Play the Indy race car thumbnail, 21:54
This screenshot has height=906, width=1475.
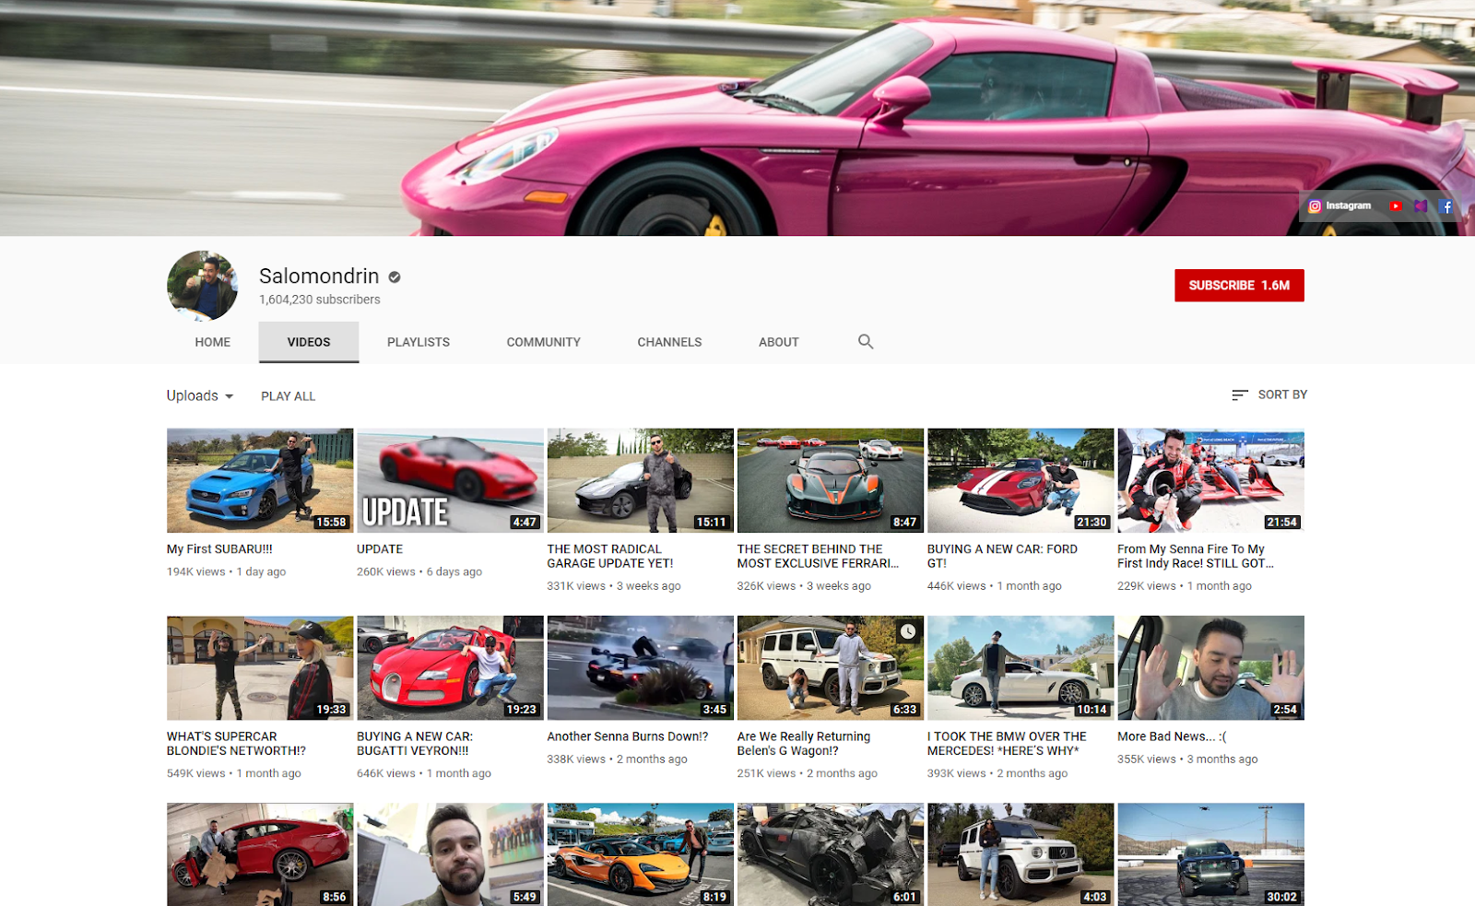pyautogui.click(x=1210, y=480)
